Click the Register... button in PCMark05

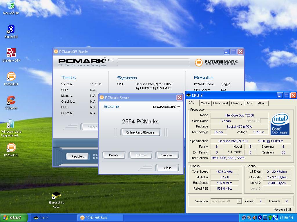coord(78,156)
